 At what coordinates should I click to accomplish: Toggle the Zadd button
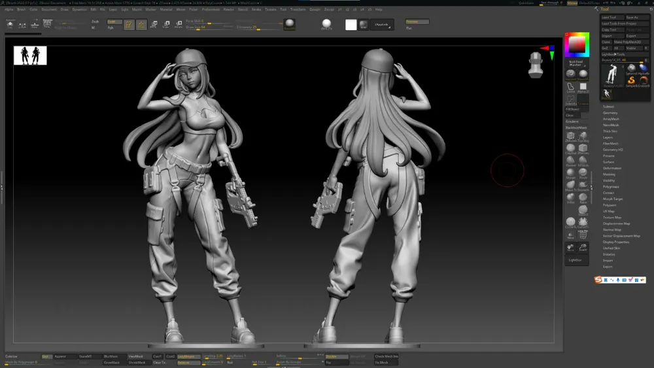click(114, 22)
